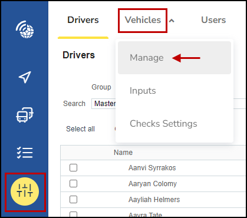Choose Manage from the Vehicles menu

click(174, 58)
